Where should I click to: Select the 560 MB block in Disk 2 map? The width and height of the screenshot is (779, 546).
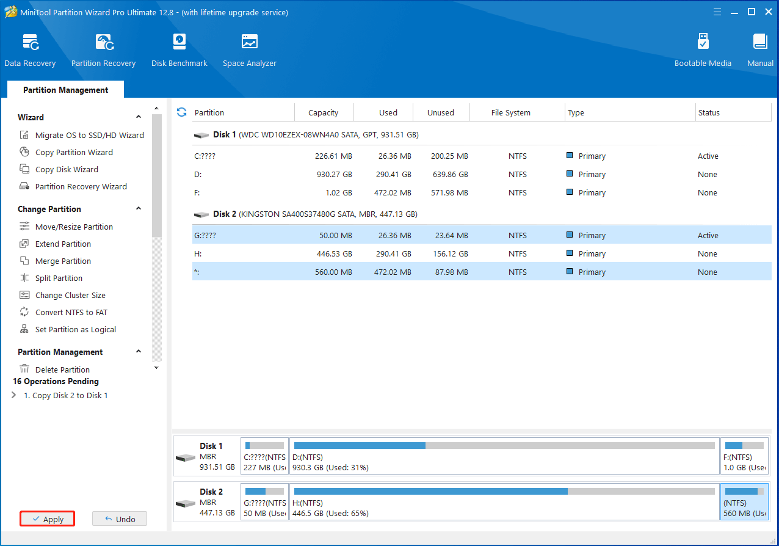click(x=744, y=501)
